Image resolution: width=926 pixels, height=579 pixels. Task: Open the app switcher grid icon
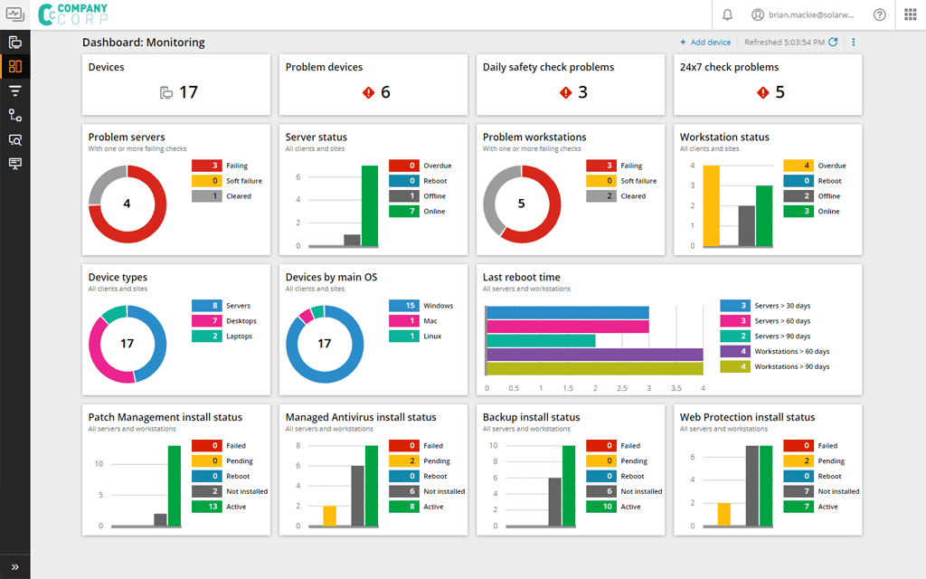[910, 14]
